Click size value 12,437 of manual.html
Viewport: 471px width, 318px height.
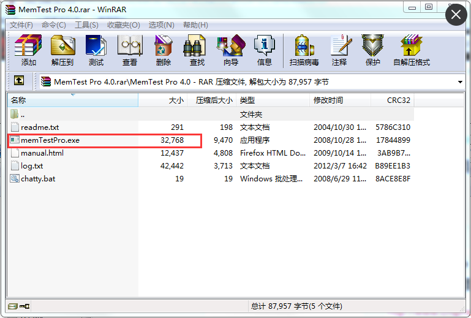[172, 153]
